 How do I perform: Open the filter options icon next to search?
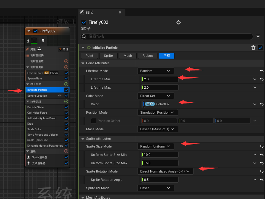point(258,36)
